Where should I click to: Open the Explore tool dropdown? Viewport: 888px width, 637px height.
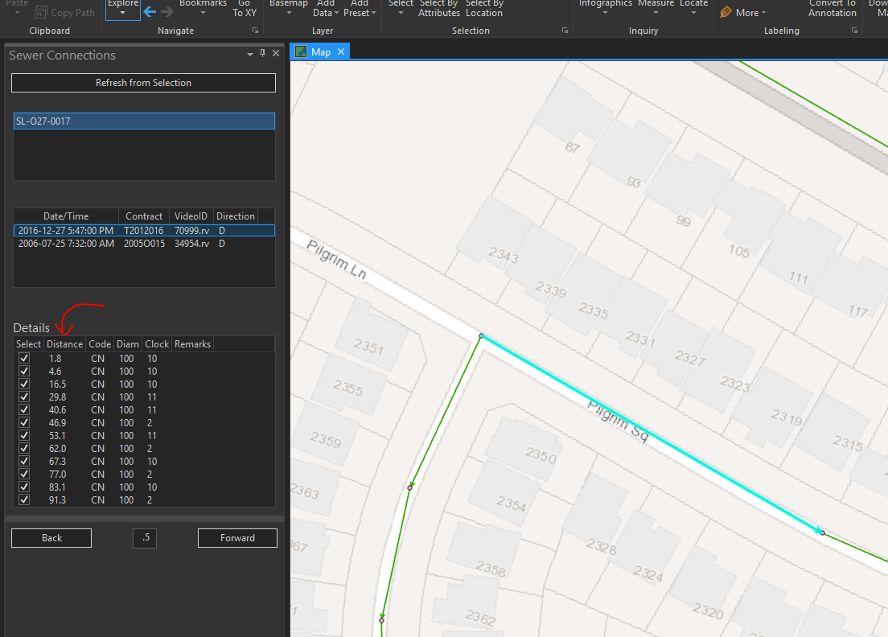[123, 12]
